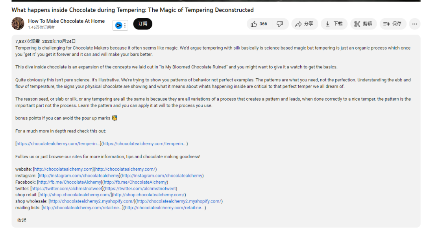Viewport: 425px width, 232px height.
Task: Click the blue extension icon beside channel name
Action: tap(118, 26)
